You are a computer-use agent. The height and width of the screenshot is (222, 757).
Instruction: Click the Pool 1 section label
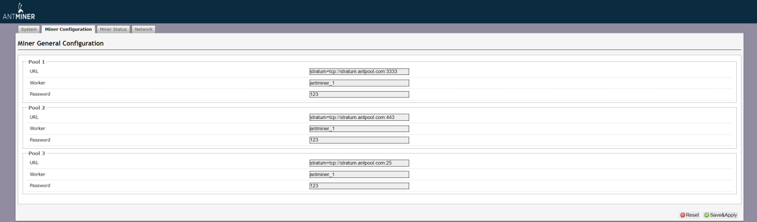pyautogui.click(x=37, y=61)
